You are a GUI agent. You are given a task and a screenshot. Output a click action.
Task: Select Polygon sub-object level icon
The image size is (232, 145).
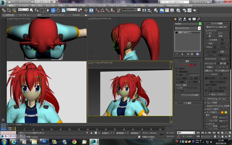tap(191, 65)
